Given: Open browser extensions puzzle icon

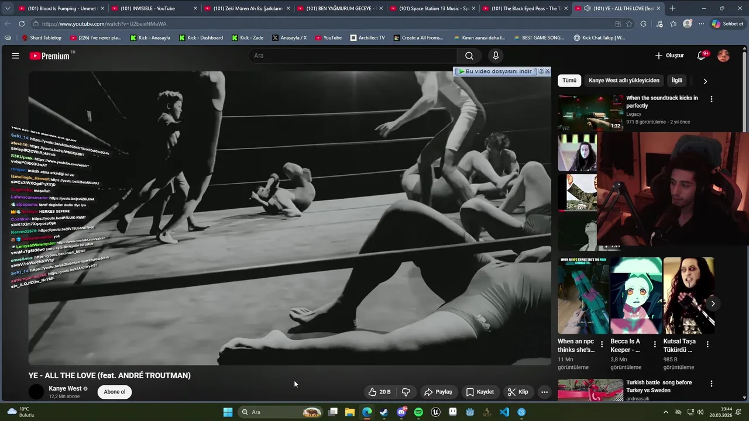Looking at the screenshot, I should pyautogui.click(x=644, y=24).
